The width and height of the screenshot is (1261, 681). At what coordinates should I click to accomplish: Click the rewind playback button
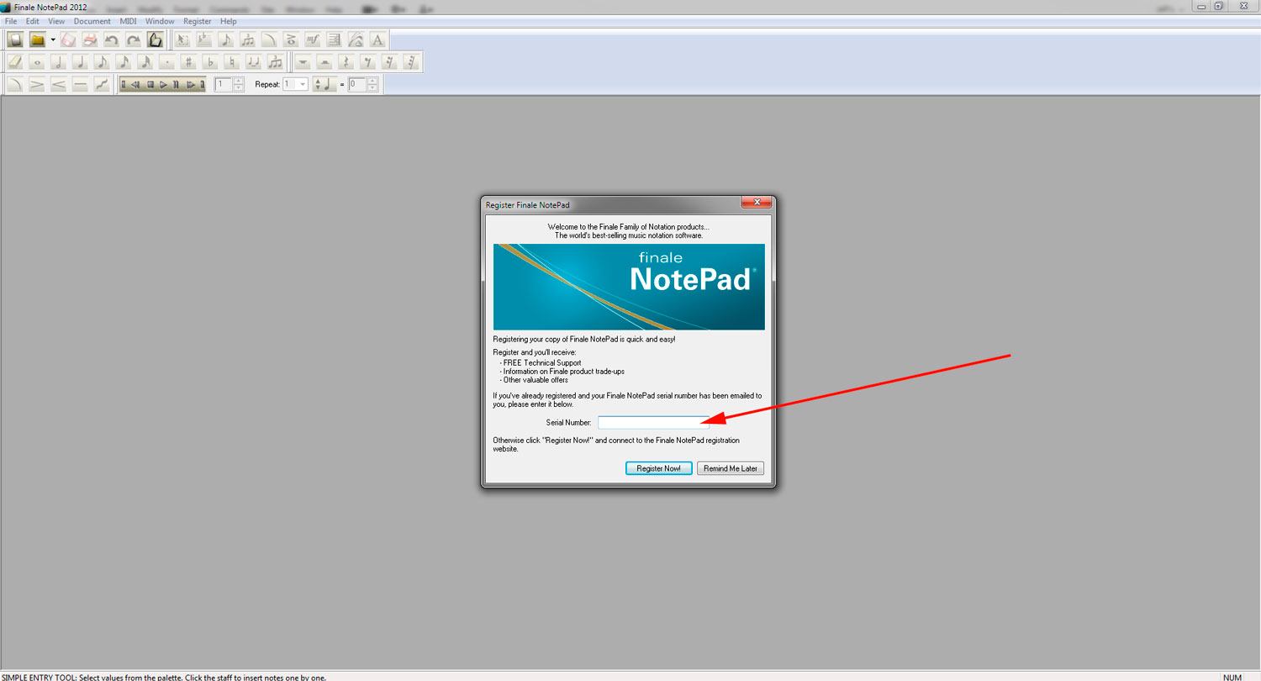click(x=135, y=84)
